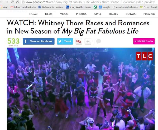Screen dimensions: 158x130
Task: Click the TLC logo on the video
Action: click(144, 56)
